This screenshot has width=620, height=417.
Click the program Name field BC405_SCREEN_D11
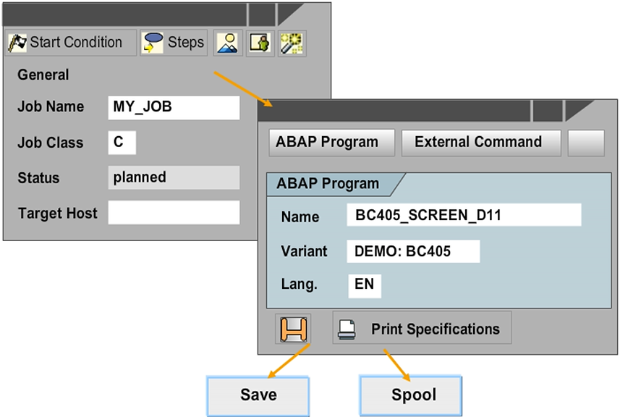tap(463, 216)
